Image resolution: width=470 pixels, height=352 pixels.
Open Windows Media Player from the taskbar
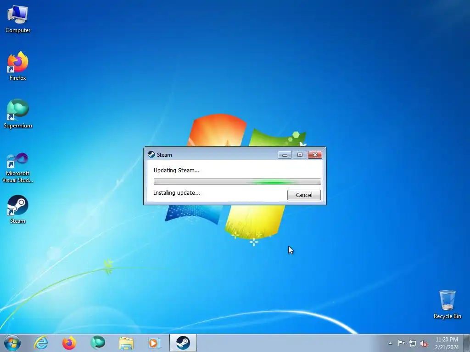(154, 343)
